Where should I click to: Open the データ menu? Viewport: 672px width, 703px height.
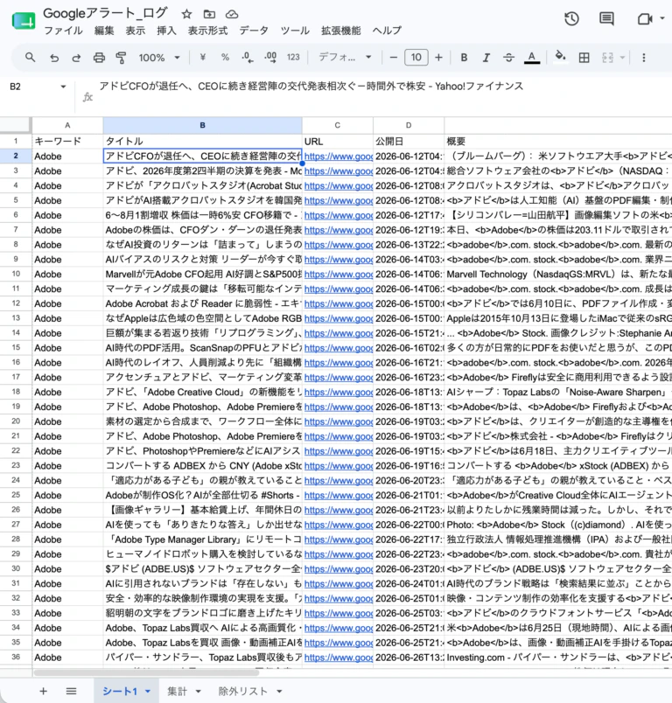point(254,31)
